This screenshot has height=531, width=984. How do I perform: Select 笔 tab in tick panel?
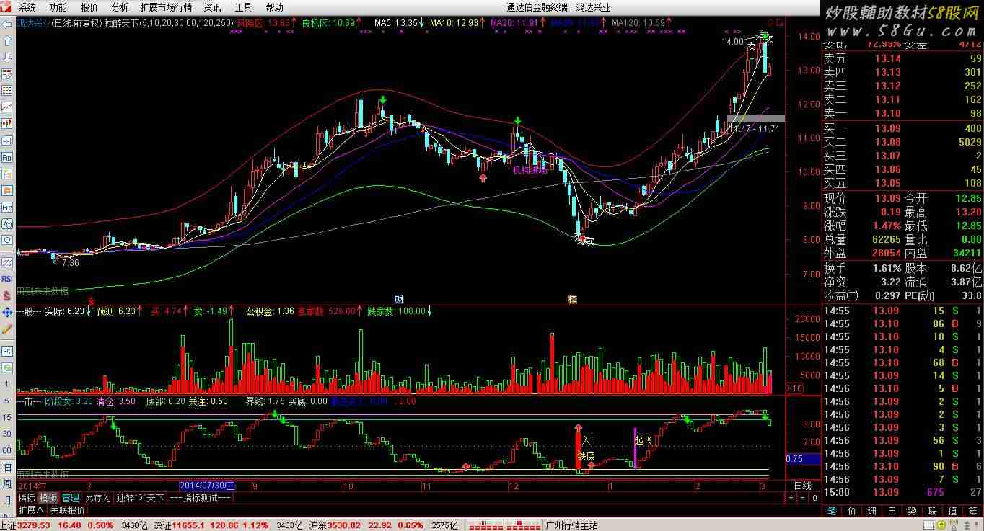[832, 510]
